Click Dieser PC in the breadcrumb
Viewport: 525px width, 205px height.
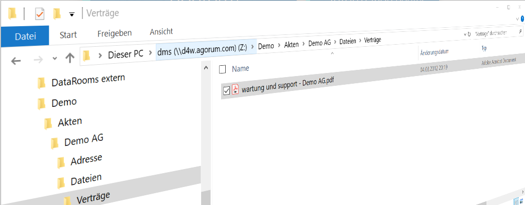pyautogui.click(x=125, y=53)
